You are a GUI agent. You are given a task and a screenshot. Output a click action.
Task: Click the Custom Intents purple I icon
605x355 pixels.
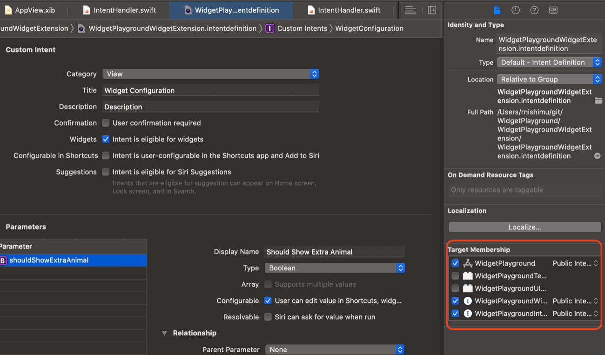coord(269,28)
